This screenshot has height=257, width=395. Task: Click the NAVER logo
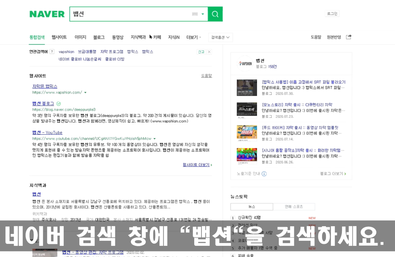tap(47, 14)
